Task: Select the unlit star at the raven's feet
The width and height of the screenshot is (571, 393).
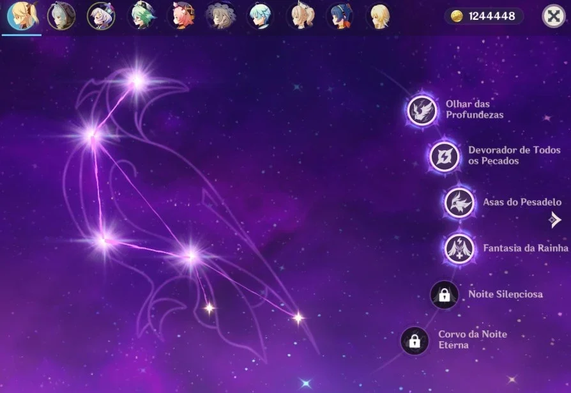Action: pos(209,308)
